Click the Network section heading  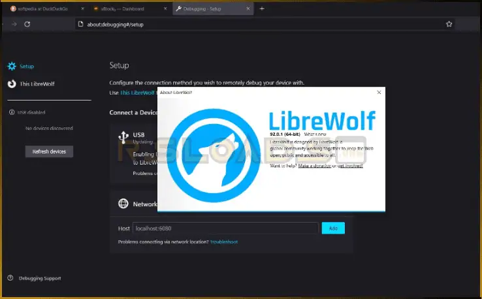tap(145, 204)
